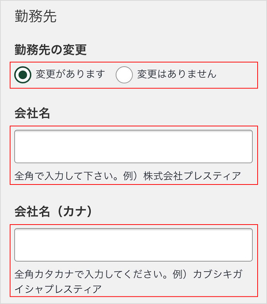Click the 全角で入力して下さい hint text
Viewport: 267px width, 304px height.
tap(71, 176)
